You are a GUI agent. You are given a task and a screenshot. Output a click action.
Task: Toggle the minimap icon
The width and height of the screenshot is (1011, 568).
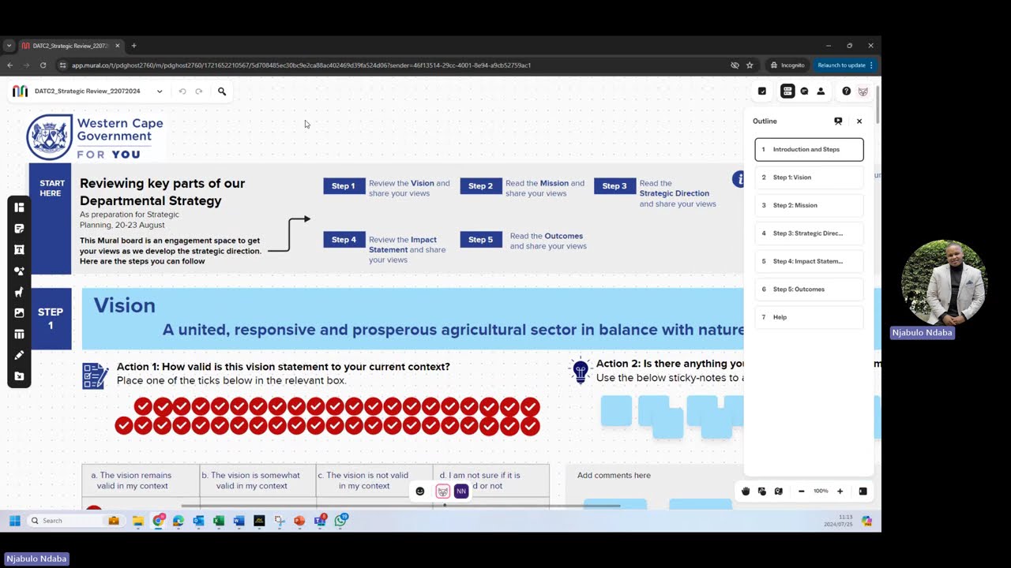point(863,491)
